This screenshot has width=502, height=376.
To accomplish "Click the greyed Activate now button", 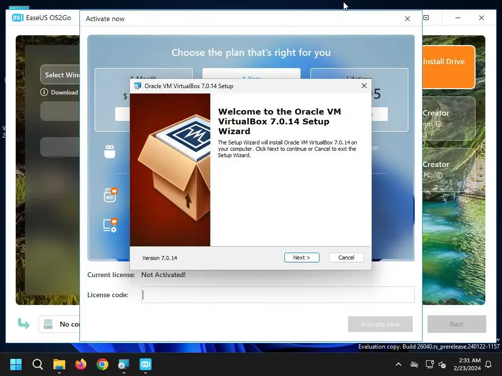I will pyautogui.click(x=380, y=324).
